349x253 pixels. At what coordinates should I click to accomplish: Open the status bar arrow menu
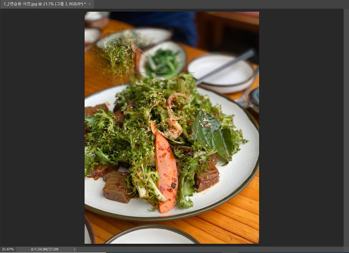(74, 249)
